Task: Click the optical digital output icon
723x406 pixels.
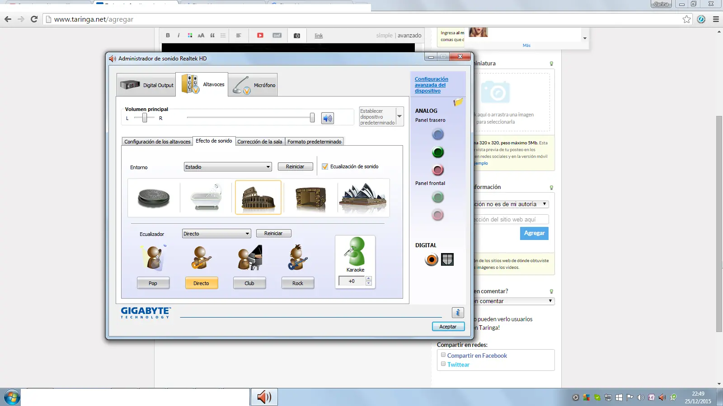Action: point(447,259)
